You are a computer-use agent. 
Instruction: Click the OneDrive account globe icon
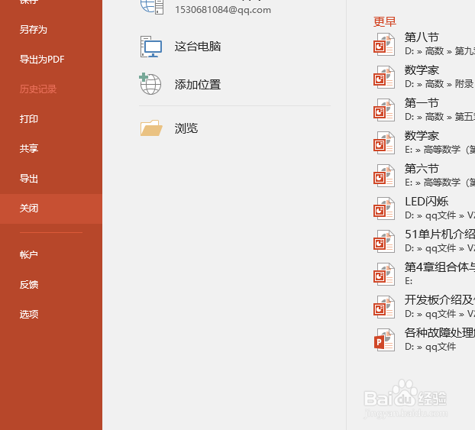(x=152, y=8)
